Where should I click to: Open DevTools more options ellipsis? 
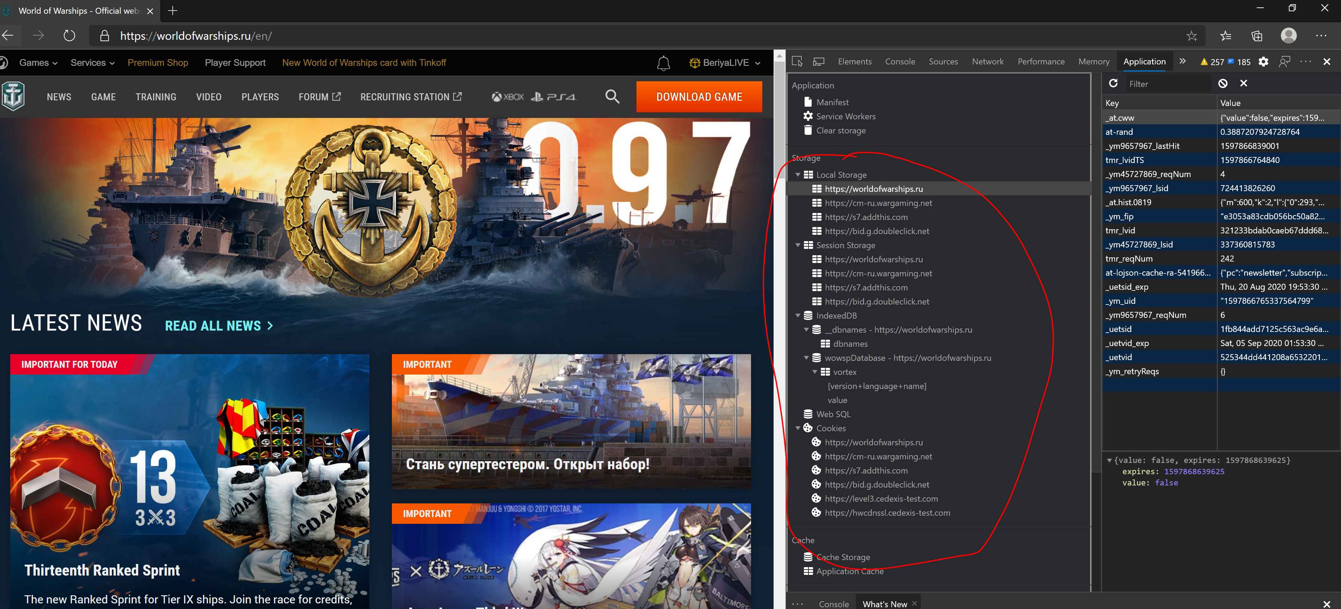point(1306,61)
